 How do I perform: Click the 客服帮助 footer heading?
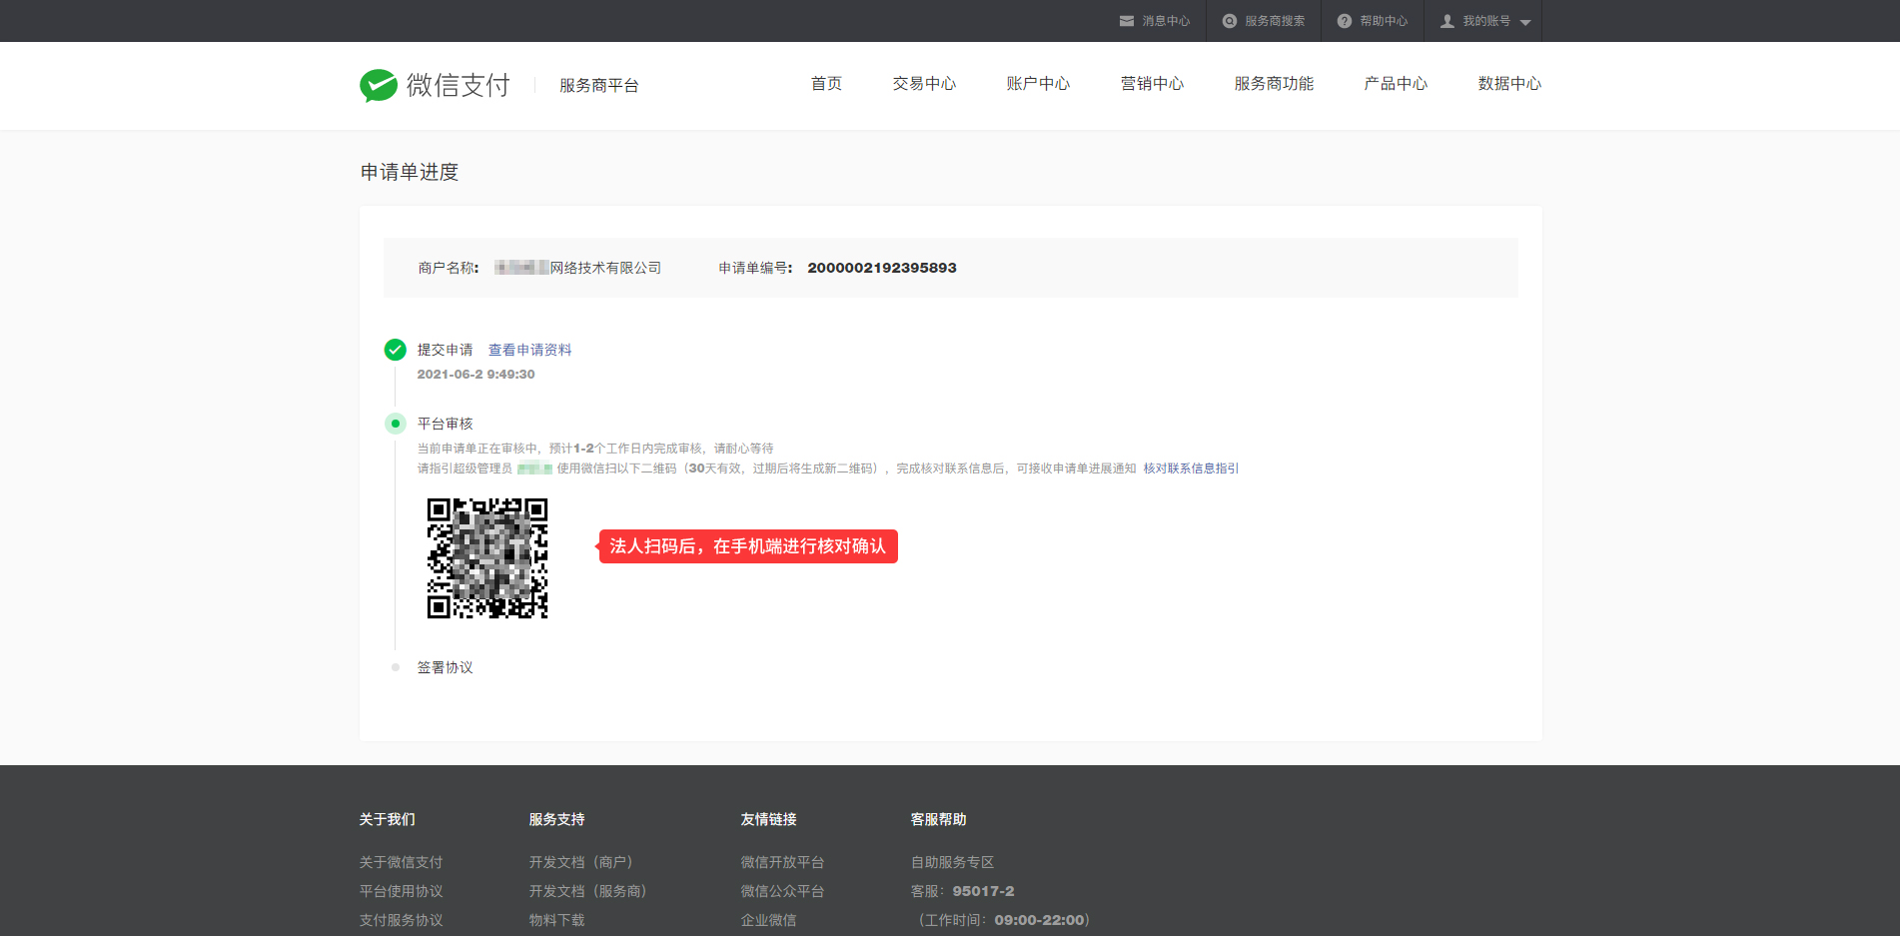coord(938,819)
